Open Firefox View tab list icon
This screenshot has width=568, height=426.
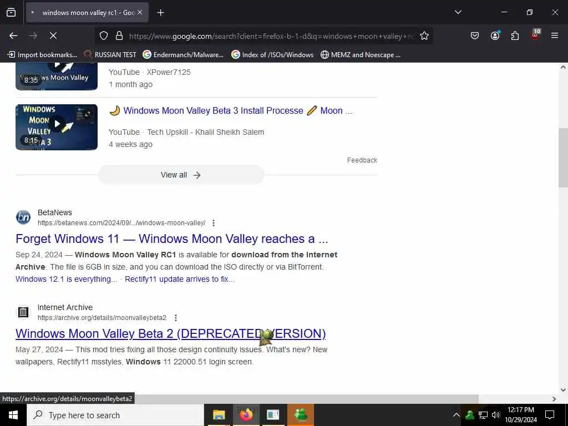pyautogui.click(x=11, y=12)
